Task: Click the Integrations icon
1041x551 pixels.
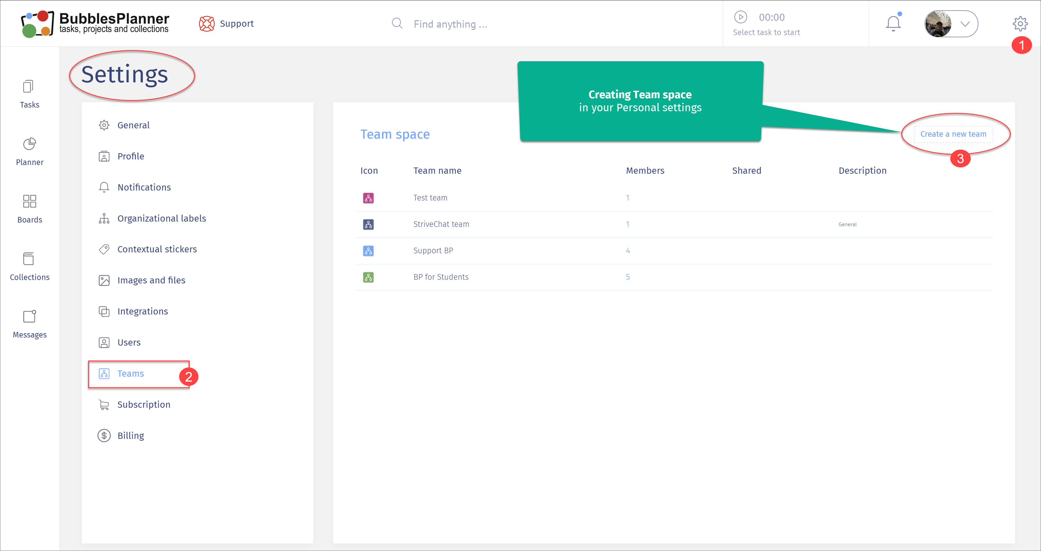Action: coord(104,311)
